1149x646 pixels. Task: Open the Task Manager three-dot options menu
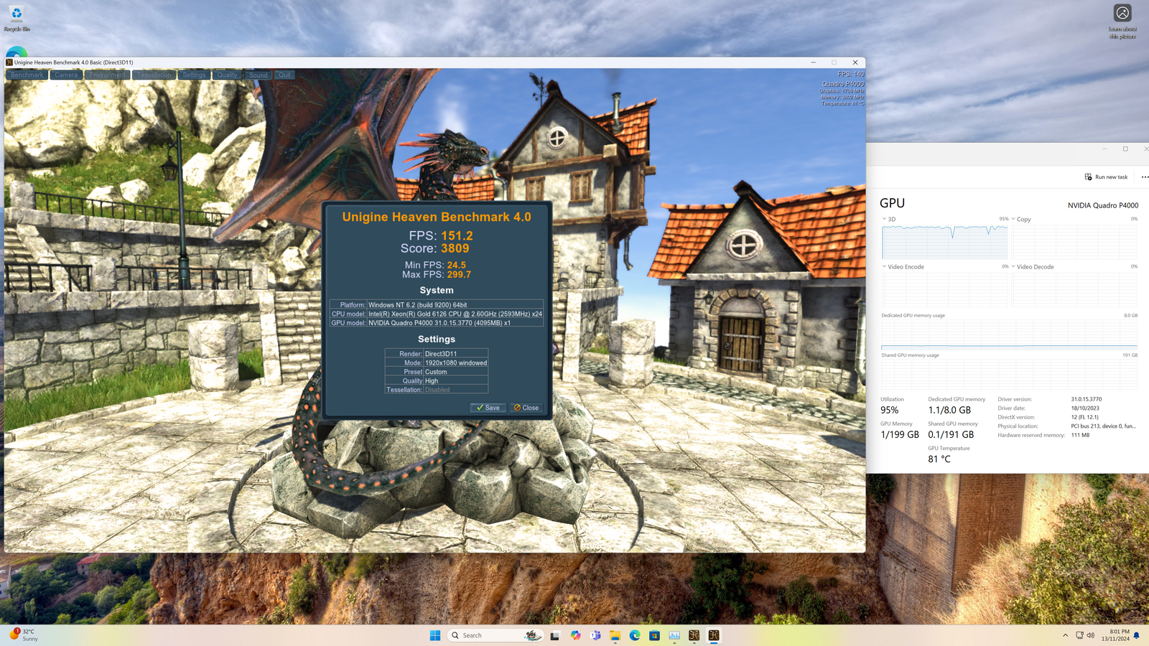click(1145, 177)
